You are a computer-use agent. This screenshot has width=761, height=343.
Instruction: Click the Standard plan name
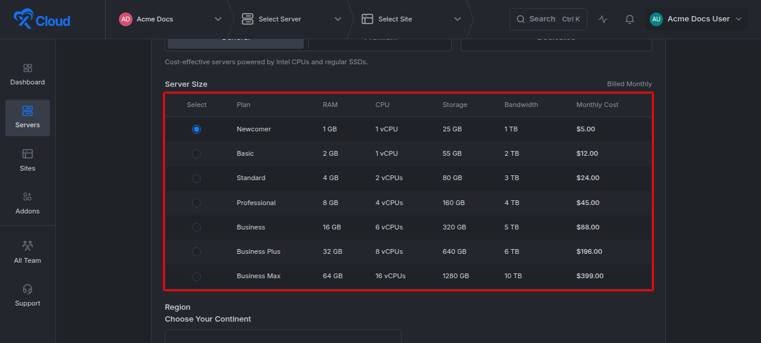point(251,178)
